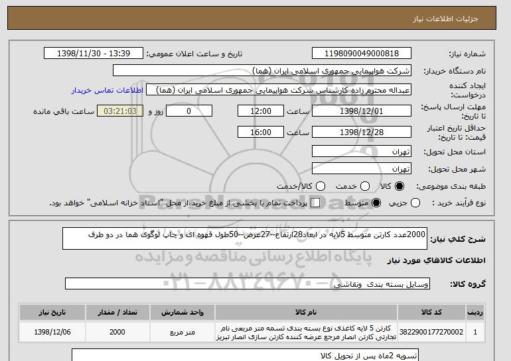The width and height of the screenshot is (511, 361).
Task: Click the شرح کلی نیاز label
Action: 458,239
